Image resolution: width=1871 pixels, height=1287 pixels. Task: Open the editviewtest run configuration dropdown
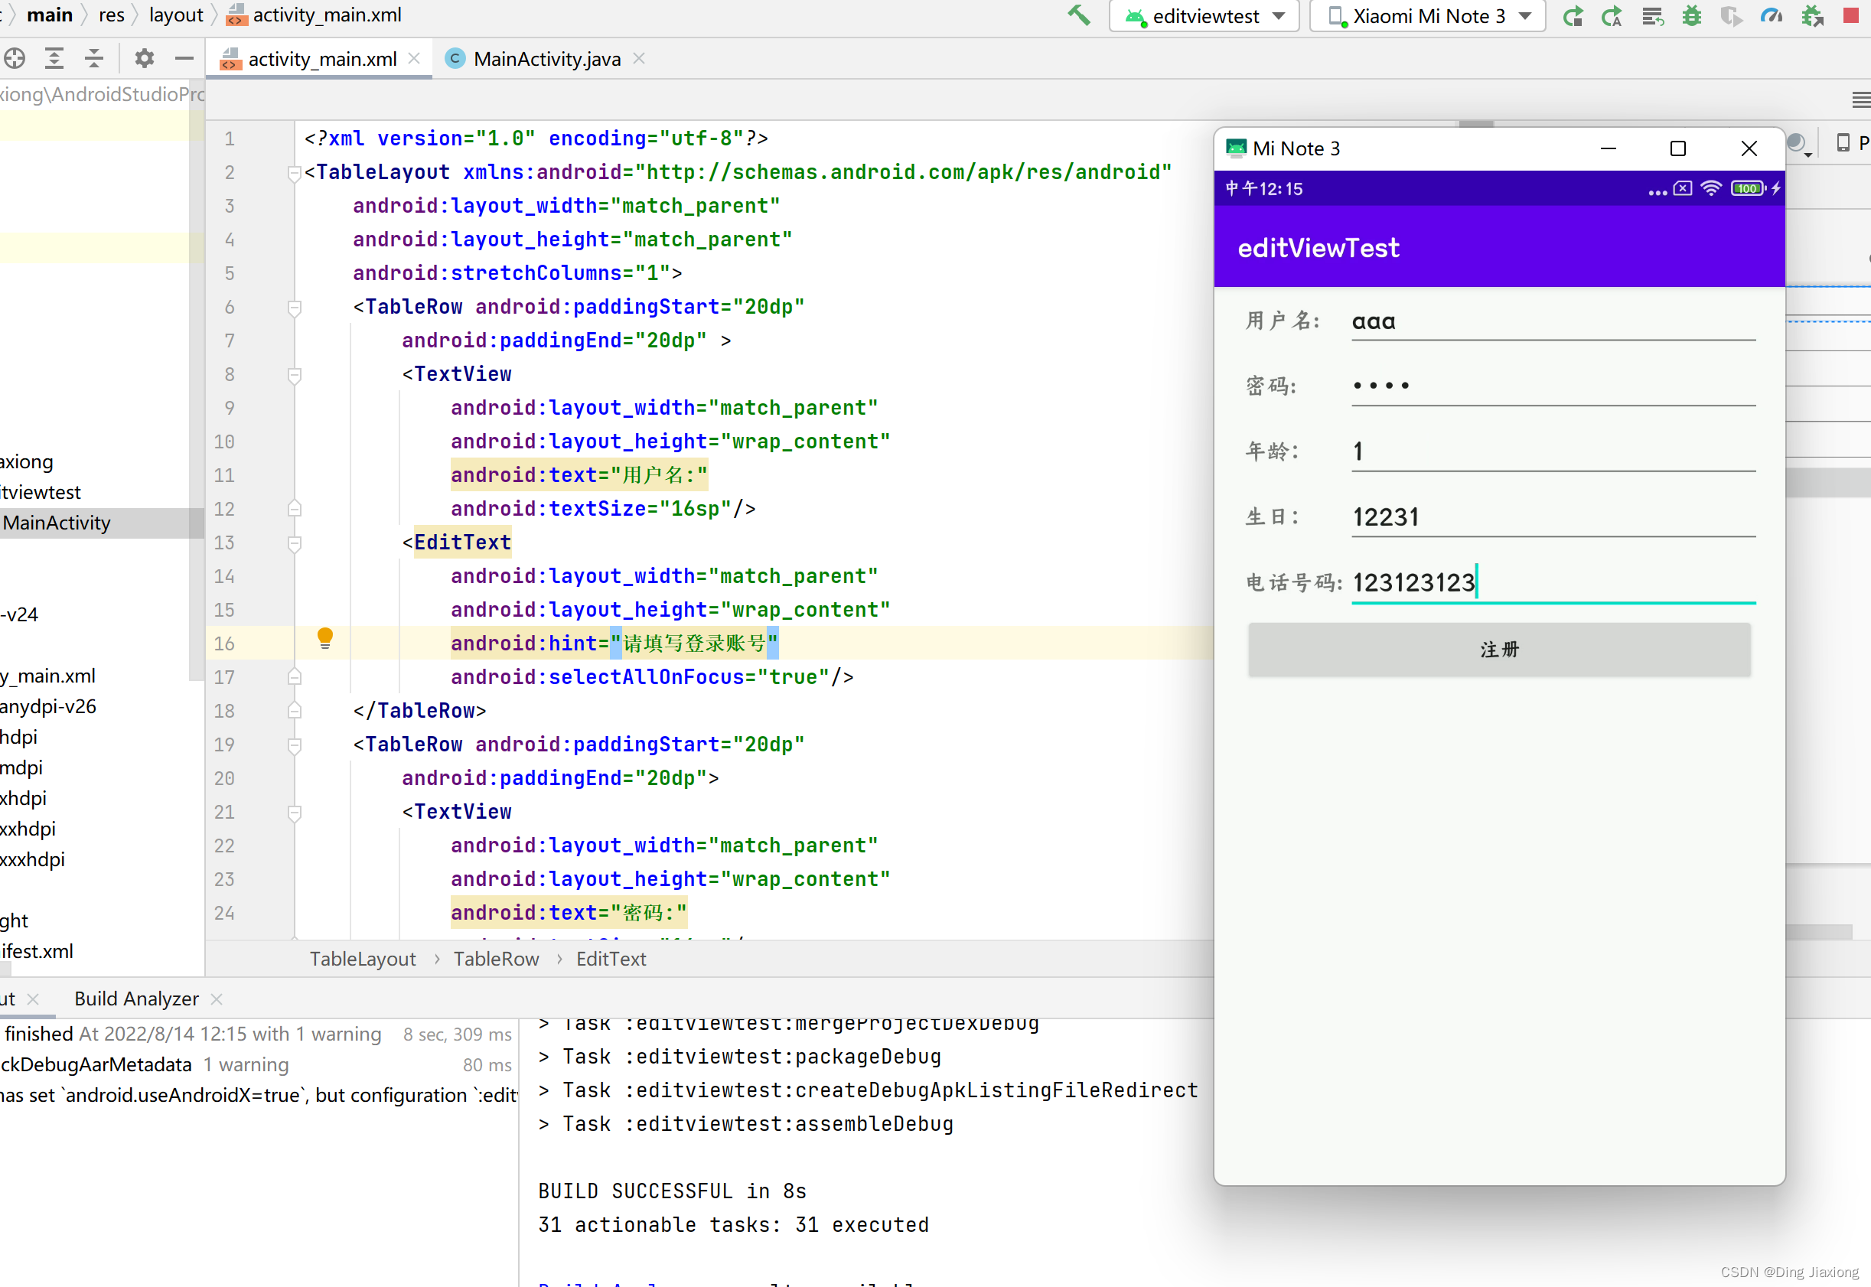(1204, 16)
